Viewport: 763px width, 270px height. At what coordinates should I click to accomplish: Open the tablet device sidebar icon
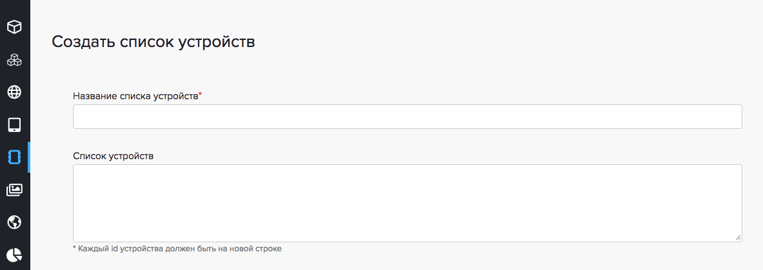pyautogui.click(x=14, y=124)
